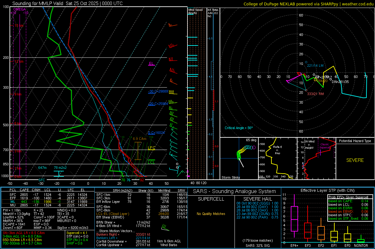
Task: Click the 'Bunkers Right =' storm motion row
Action: click(x=123, y=234)
